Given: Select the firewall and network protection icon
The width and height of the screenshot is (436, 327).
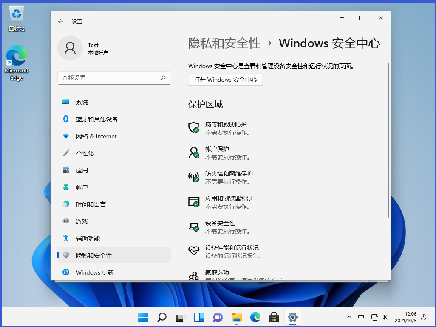Looking at the screenshot, I should [194, 177].
